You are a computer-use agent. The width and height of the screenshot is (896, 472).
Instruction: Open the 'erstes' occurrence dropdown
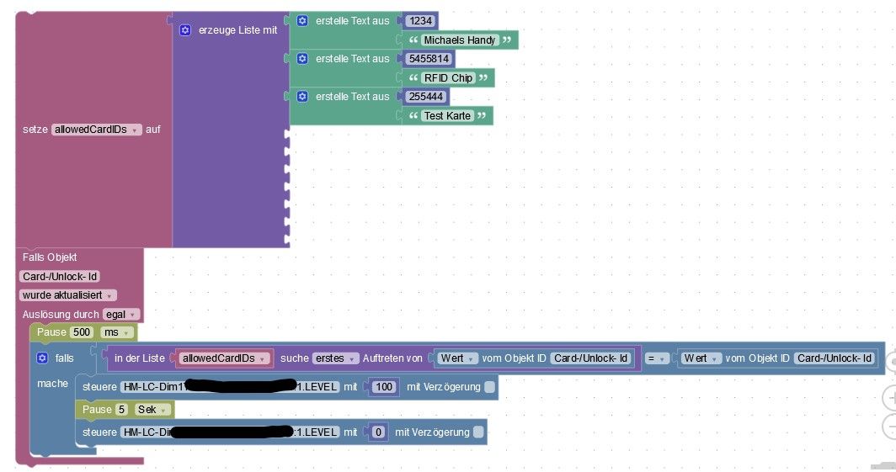point(335,358)
